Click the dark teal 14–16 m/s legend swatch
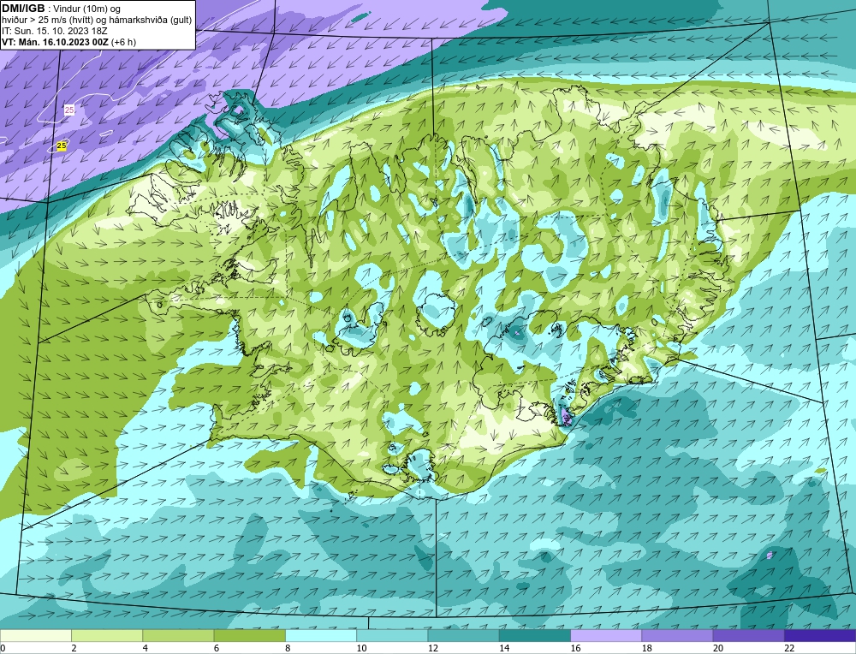 tap(535, 635)
